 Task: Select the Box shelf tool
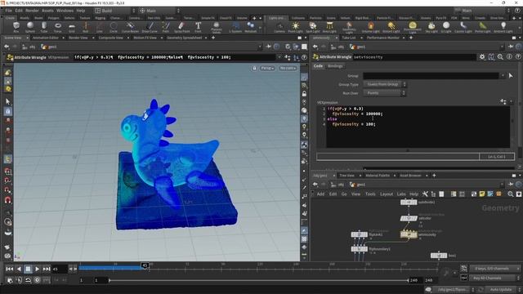[16, 27]
